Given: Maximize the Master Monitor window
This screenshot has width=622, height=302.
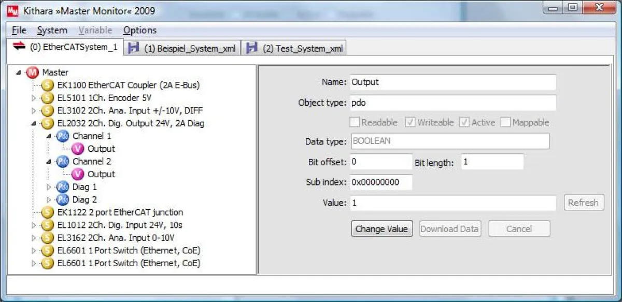Looking at the screenshot, I should coord(573,7).
